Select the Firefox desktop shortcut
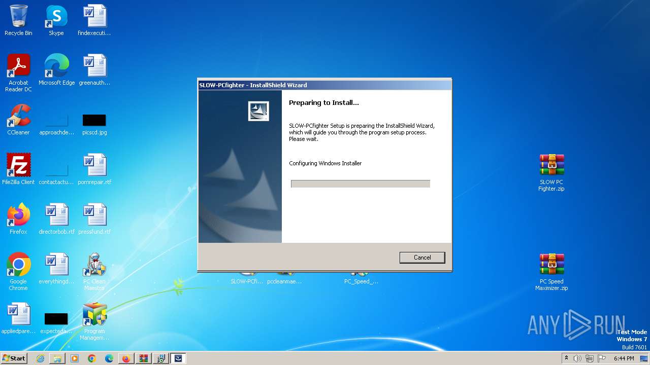650x365 pixels. point(18,219)
